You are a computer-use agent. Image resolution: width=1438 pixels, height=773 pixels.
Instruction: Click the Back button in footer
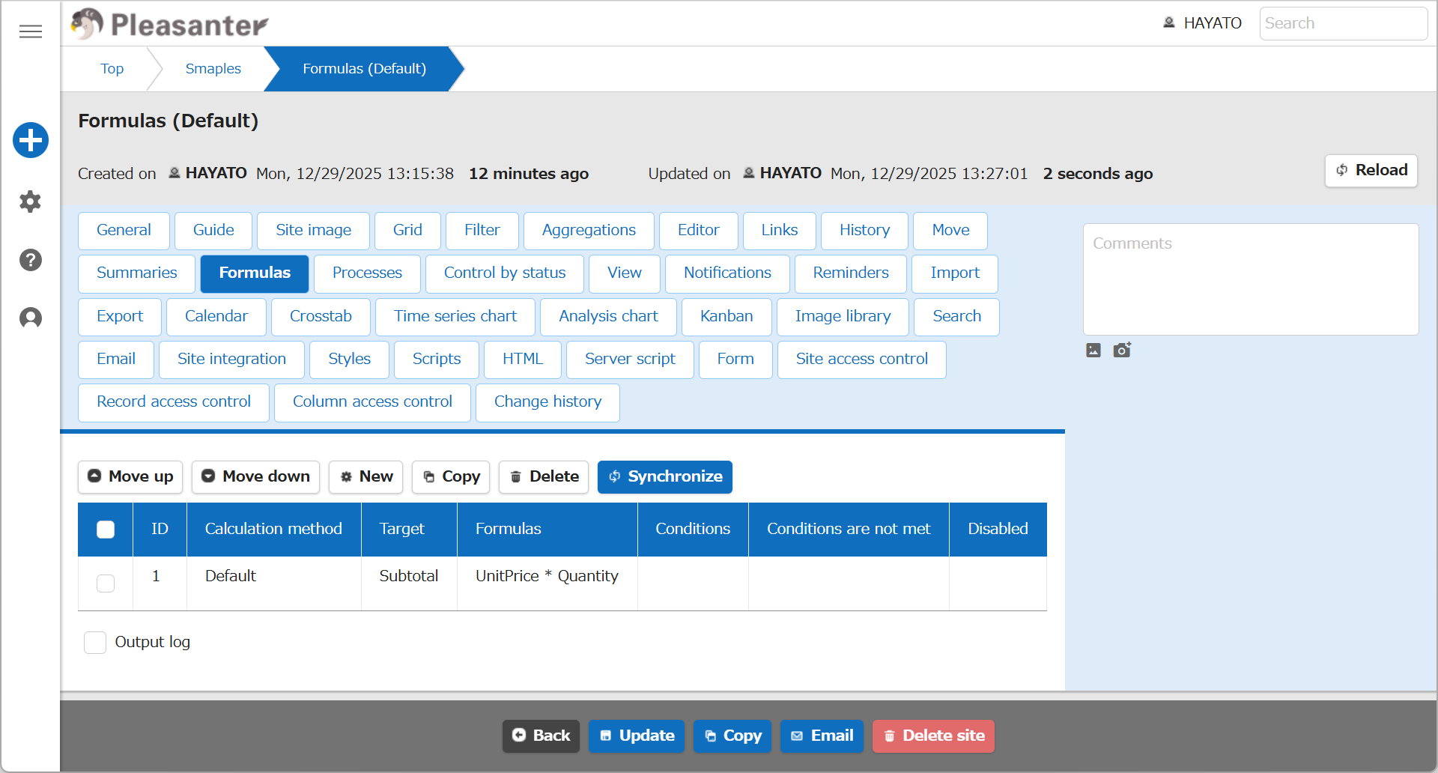click(x=541, y=736)
